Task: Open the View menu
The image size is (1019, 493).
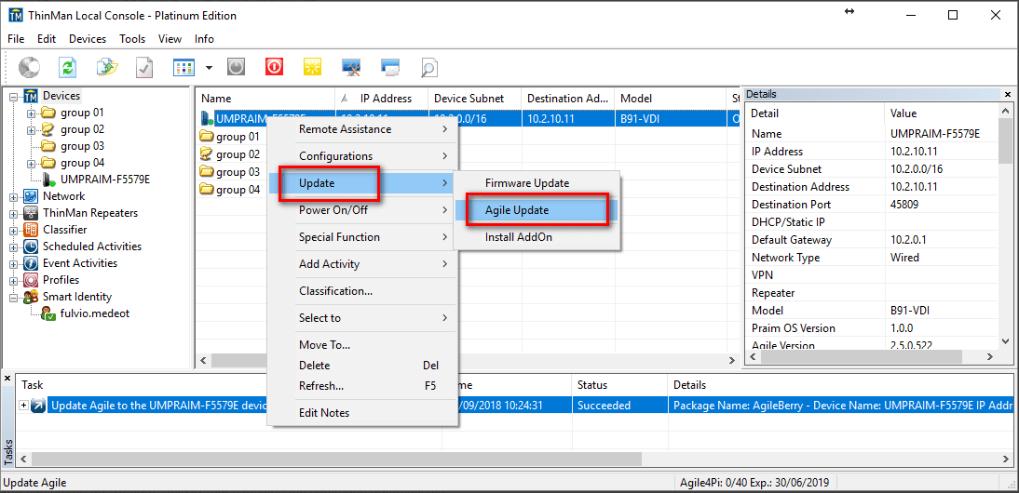Action: click(x=170, y=39)
